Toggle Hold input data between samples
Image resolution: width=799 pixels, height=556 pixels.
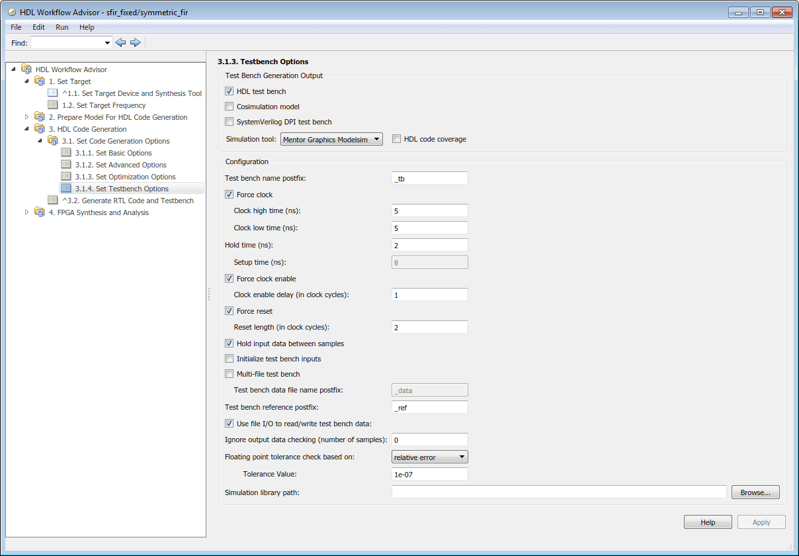coord(230,344)
